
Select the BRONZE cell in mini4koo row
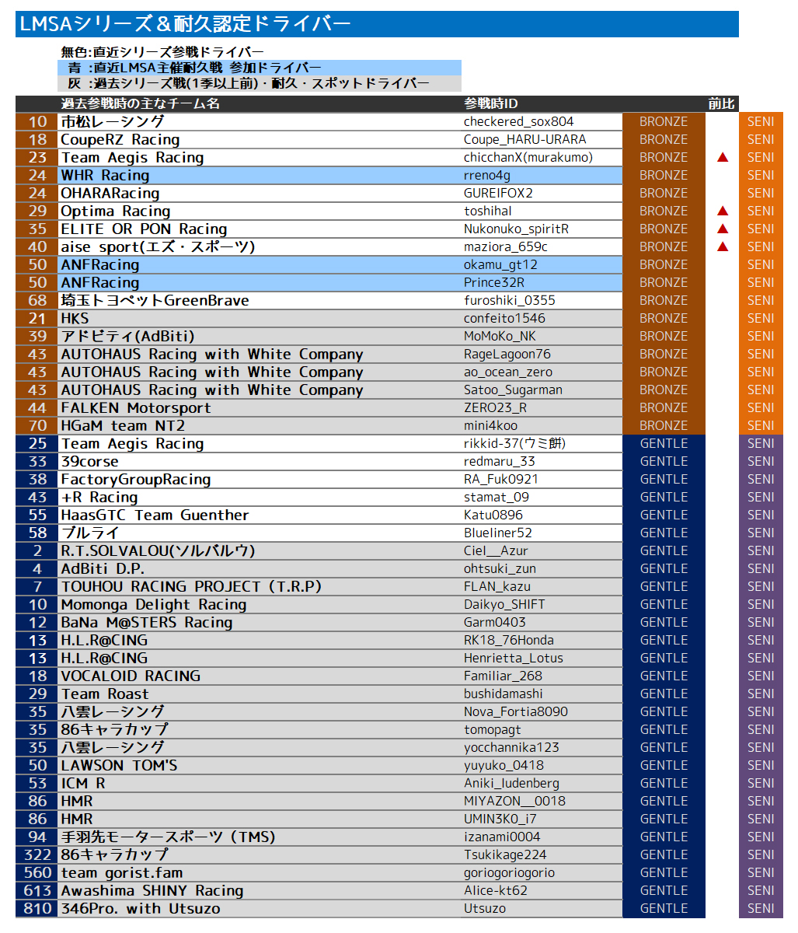664,426
